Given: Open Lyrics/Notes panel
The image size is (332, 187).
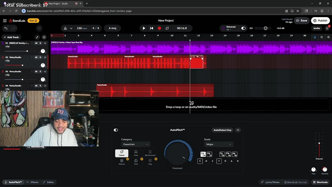Looking at the screenshot, I should click(270, 182).
